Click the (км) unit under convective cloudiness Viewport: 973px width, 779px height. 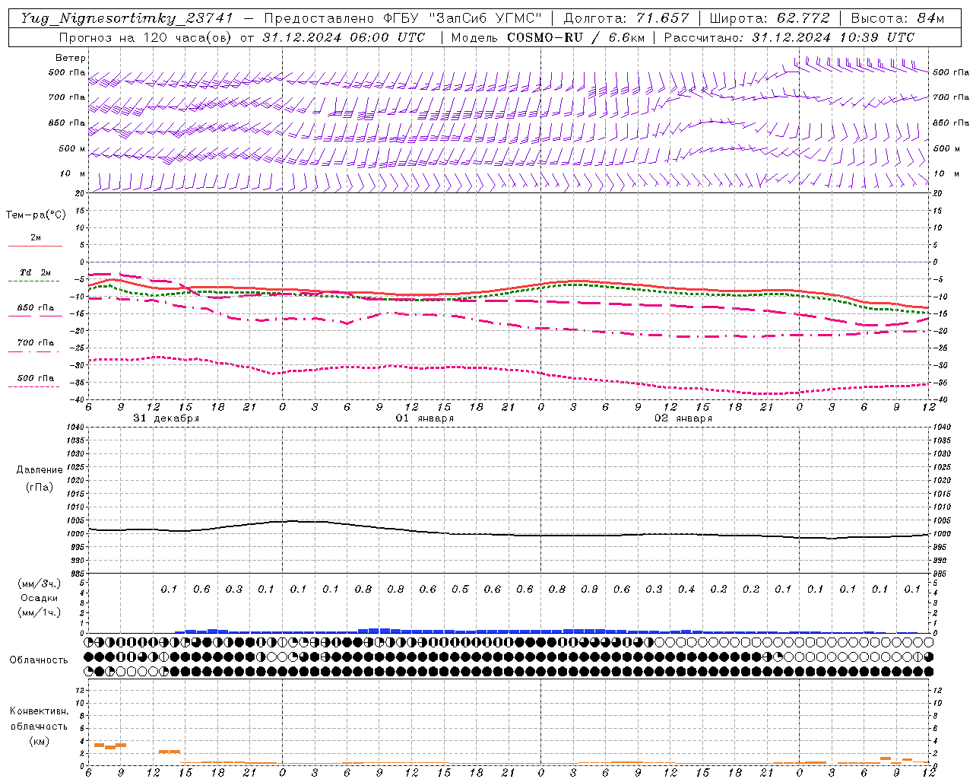tap(39, 741)
